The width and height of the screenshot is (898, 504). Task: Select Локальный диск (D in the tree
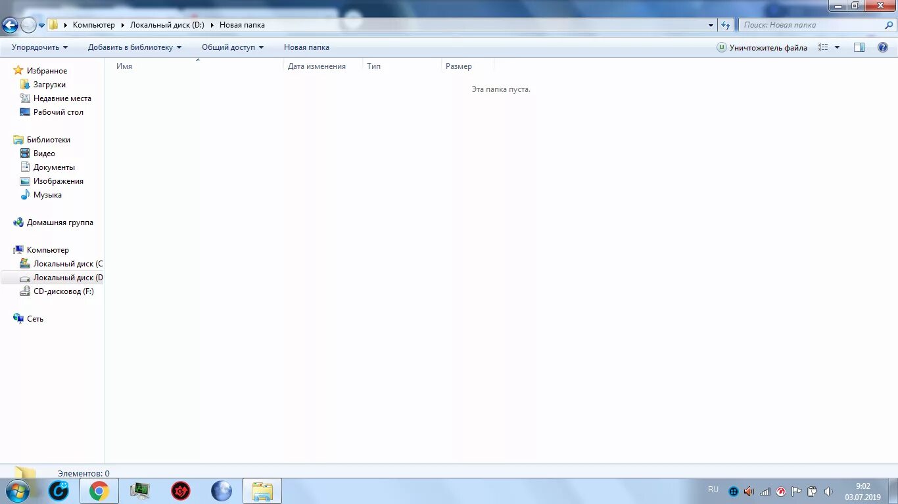click(x=68, y=278)
